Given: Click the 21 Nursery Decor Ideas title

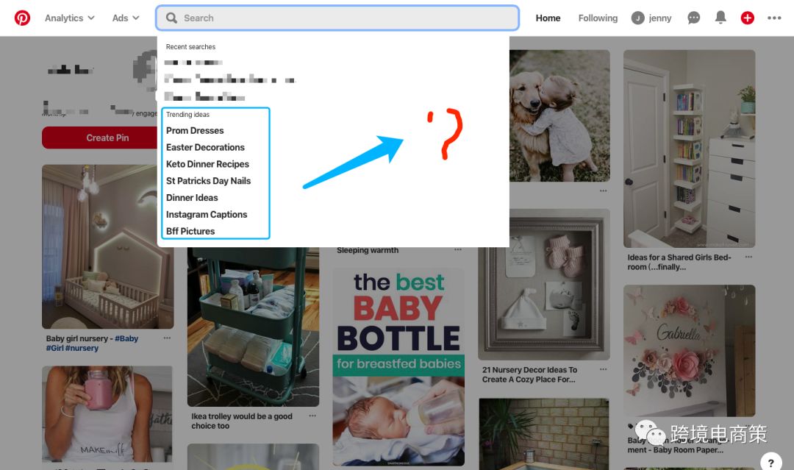Looking at the screenshot, I should pos(529,375).
